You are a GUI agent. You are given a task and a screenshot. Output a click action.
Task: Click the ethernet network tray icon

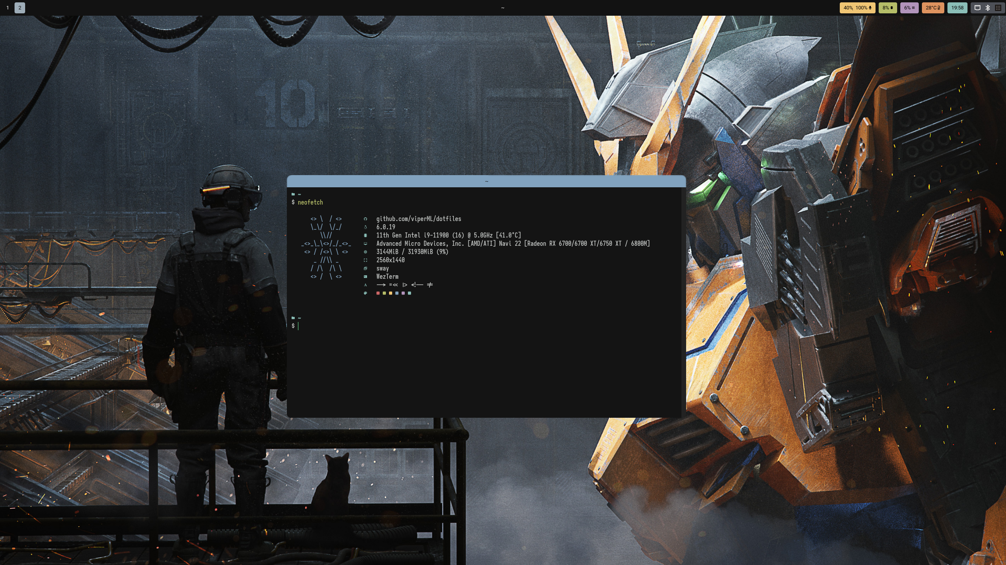977,8
